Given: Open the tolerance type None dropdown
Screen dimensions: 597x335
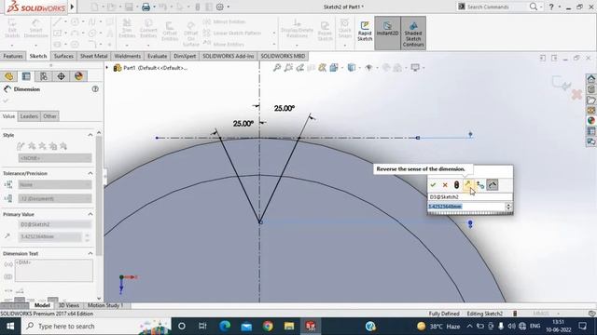Looking at the screenshot, I should [x=55, y=184].
